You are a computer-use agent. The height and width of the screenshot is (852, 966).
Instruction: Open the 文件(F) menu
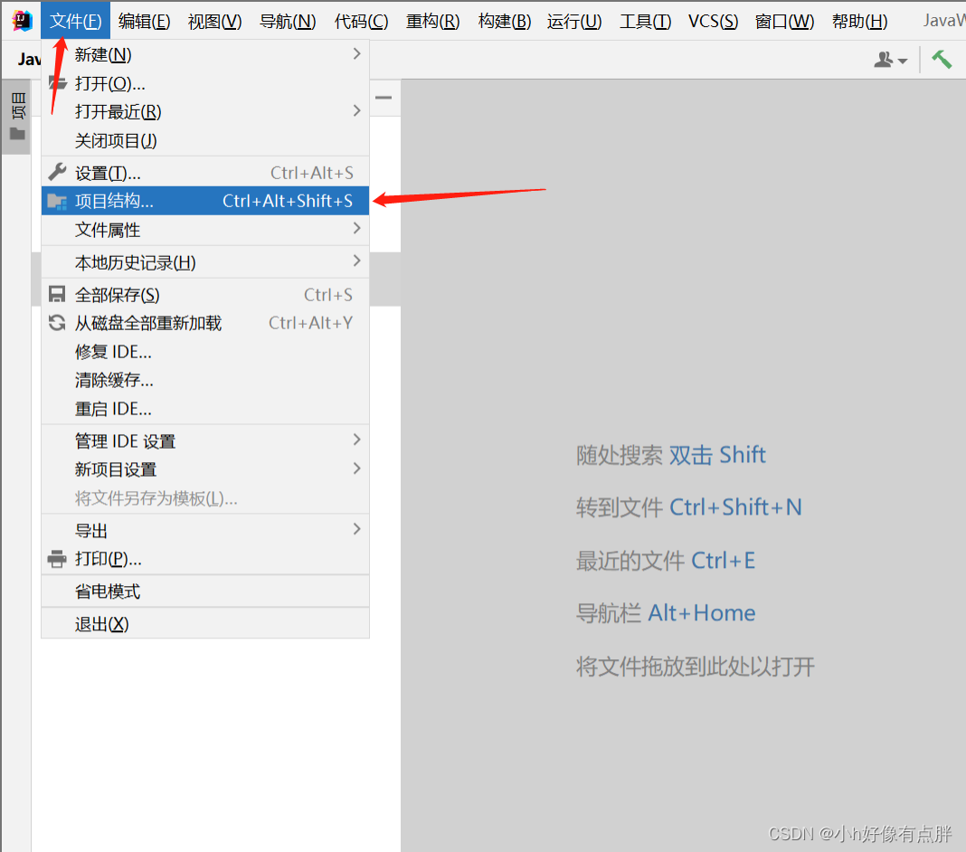[75, 21]
